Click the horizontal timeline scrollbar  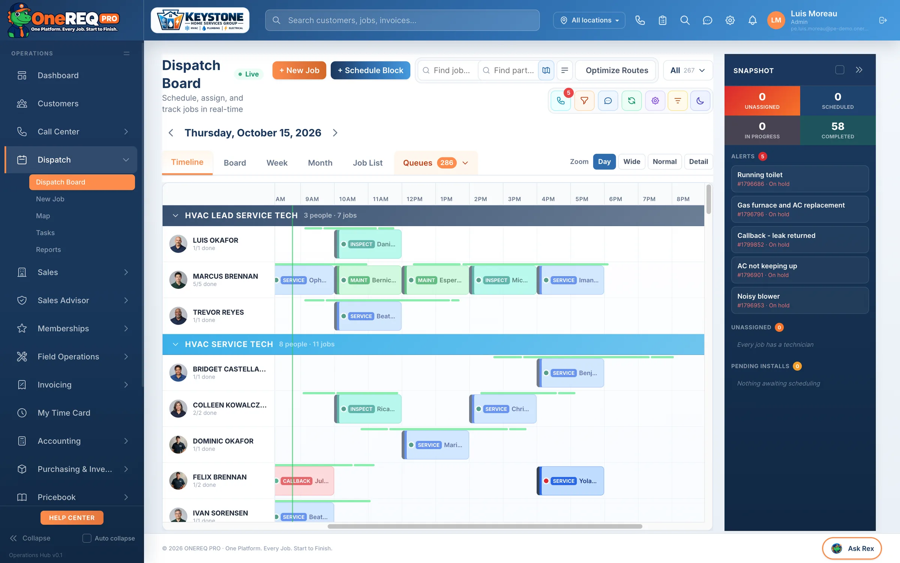pos(484,526)
